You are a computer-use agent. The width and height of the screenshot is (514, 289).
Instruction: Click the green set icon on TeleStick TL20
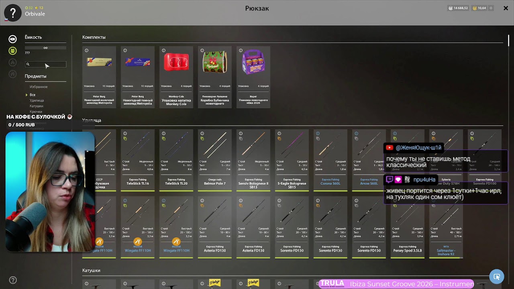click(x=163, y=139)
